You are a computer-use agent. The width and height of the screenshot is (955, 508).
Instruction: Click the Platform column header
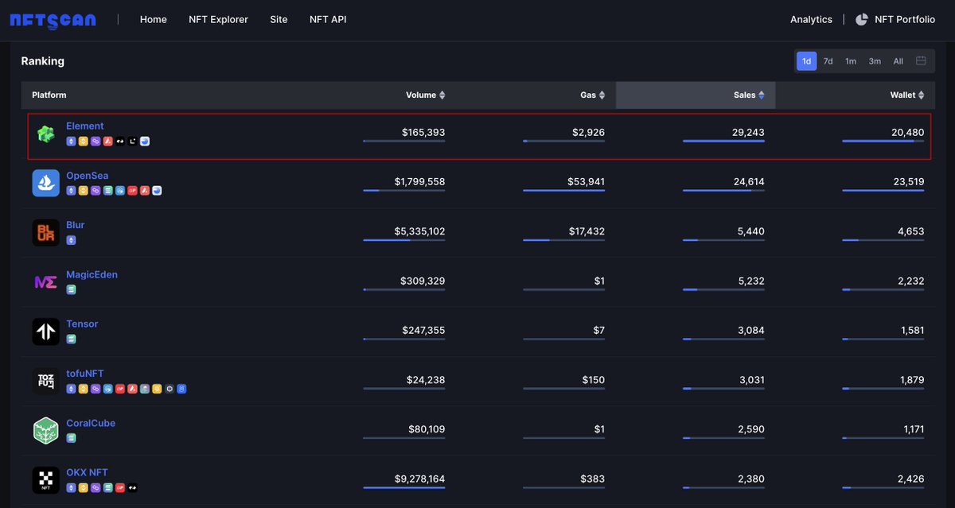(x=49, y=95)
